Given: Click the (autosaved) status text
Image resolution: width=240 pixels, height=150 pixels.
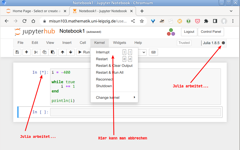Looking at the screenshot, I should pos(94,32).
